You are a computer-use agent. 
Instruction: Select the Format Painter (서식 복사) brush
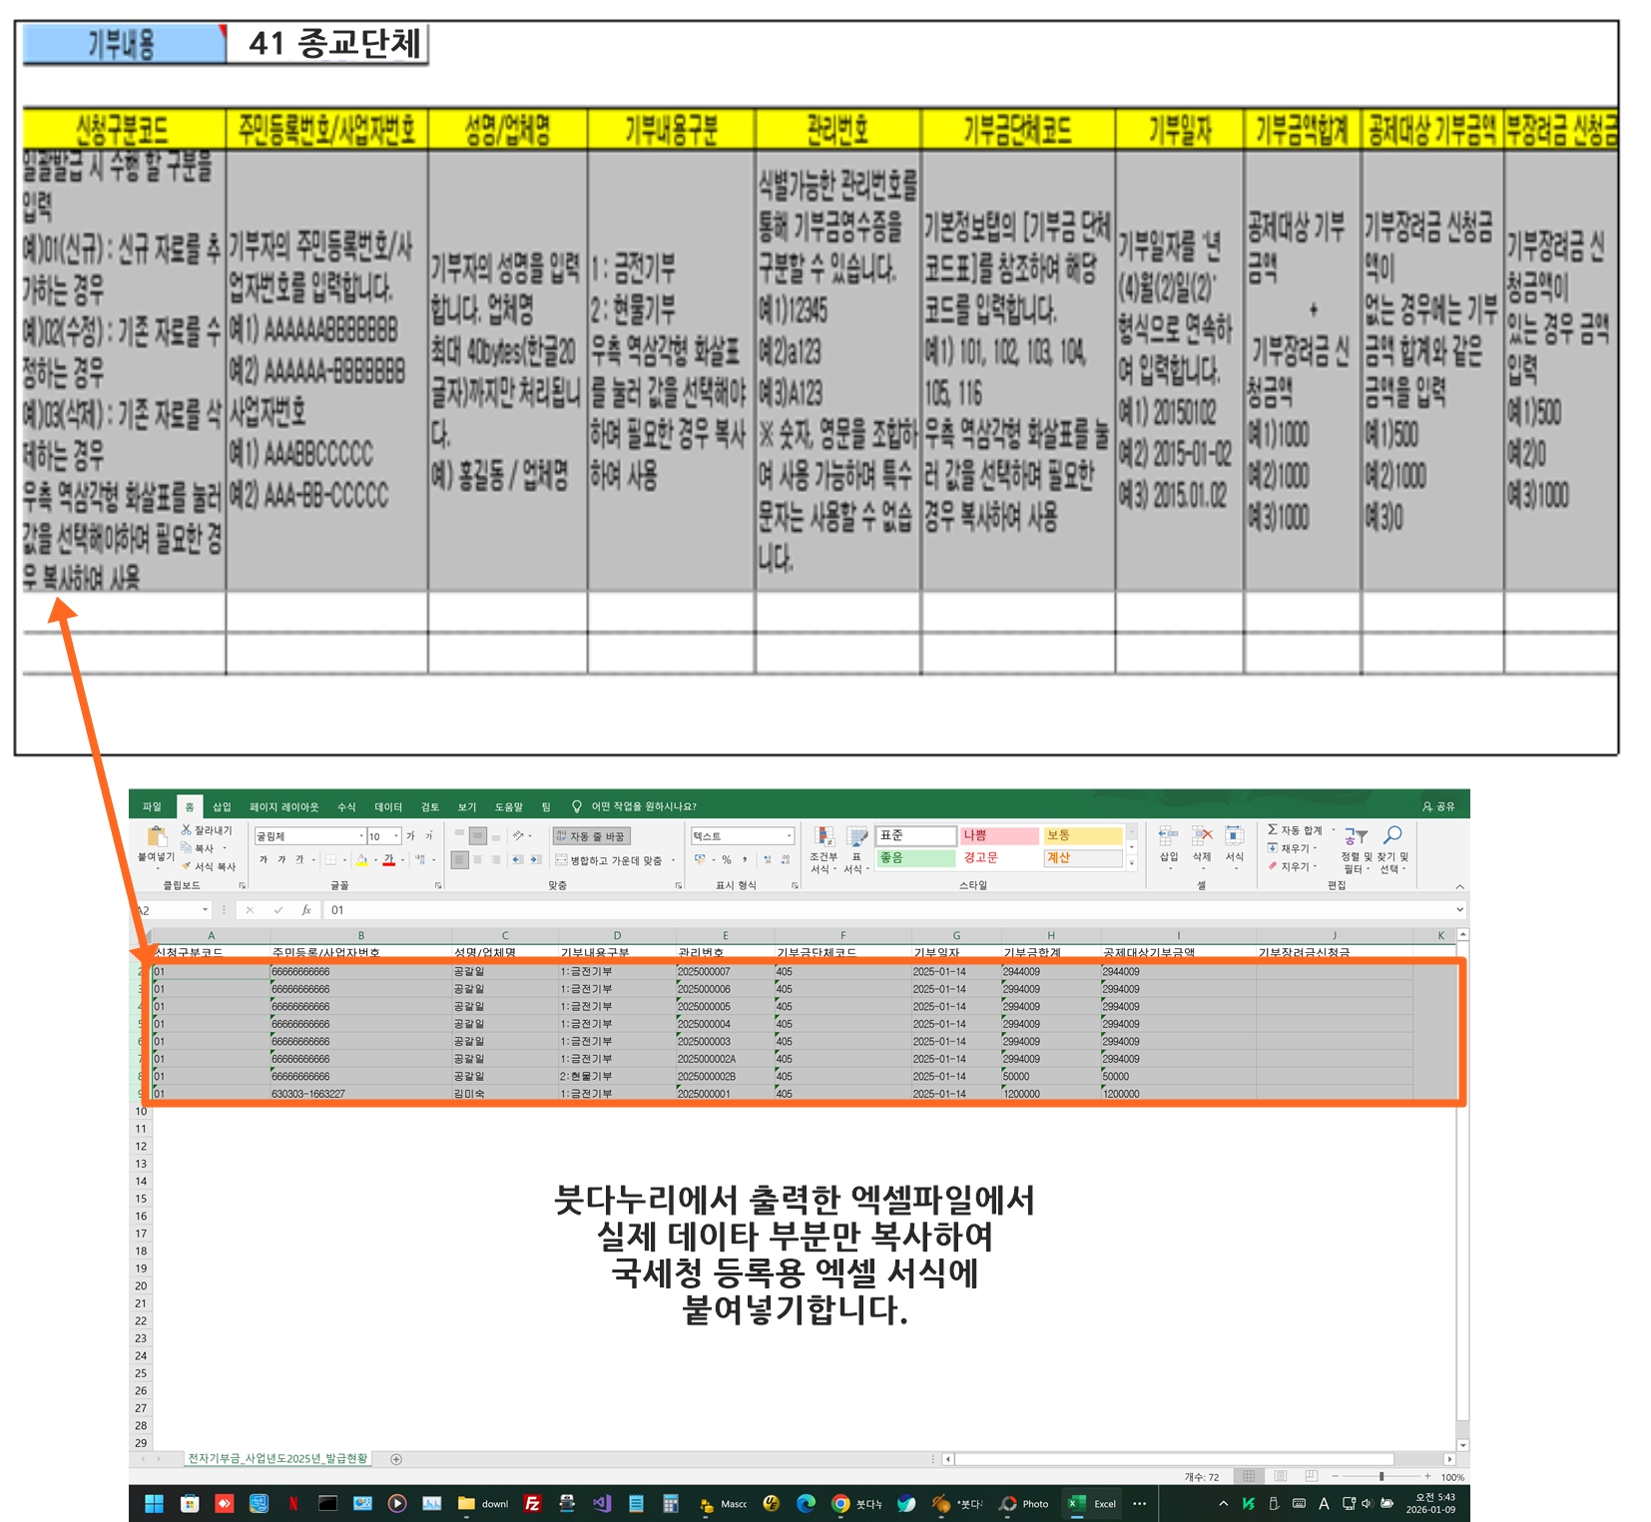tap(187, 866)
